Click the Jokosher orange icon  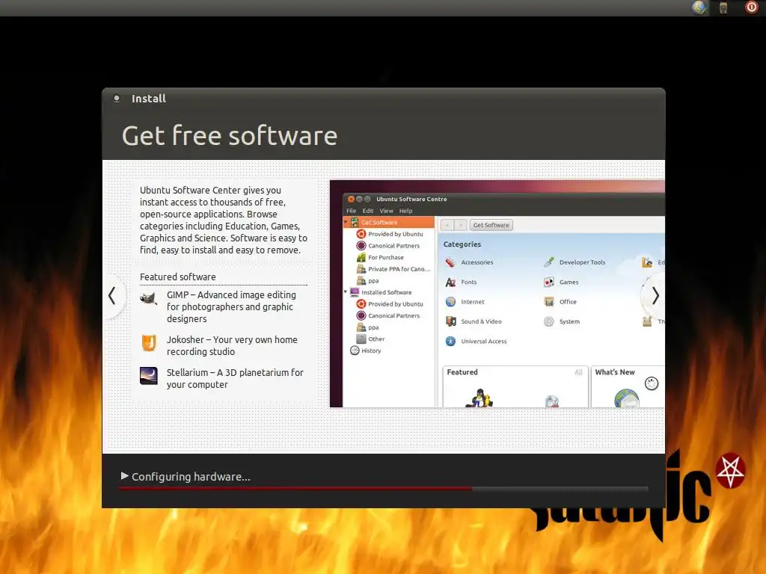149,342
